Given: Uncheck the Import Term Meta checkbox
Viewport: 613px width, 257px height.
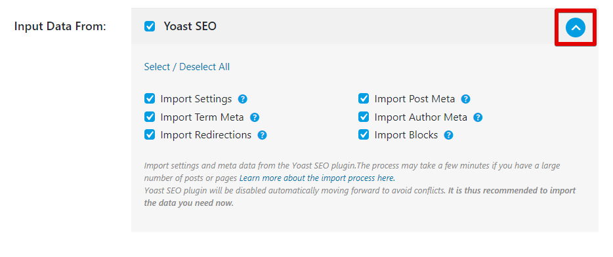Looking at the screenshot, I should tap(150, 117).
